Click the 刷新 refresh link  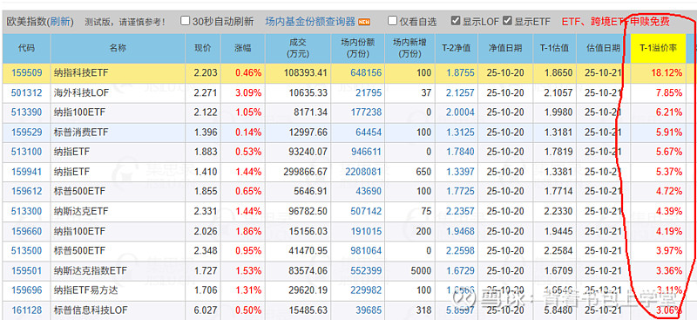[x=60, y=22]
